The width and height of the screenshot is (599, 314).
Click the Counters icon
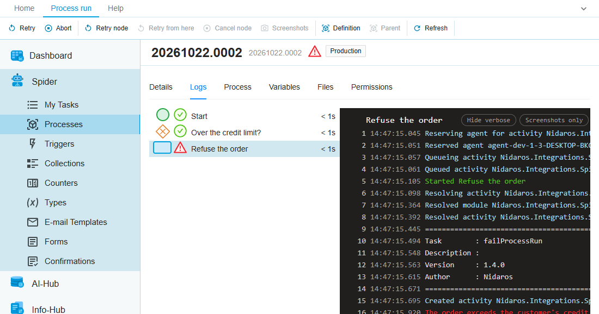[33, 183]
